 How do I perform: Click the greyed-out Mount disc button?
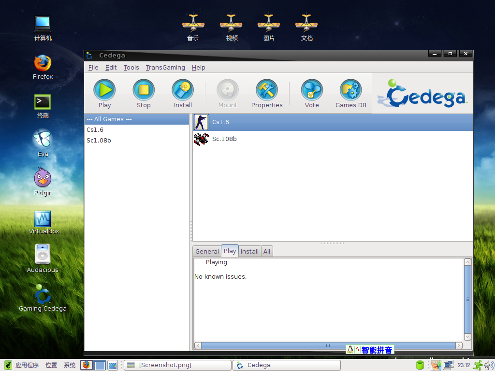pos(228,94)
